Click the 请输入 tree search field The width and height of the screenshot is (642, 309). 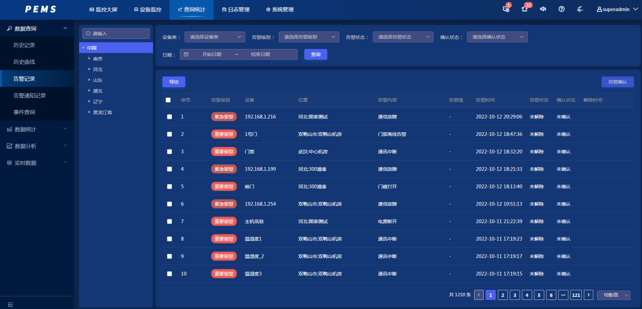pos(116,33)
